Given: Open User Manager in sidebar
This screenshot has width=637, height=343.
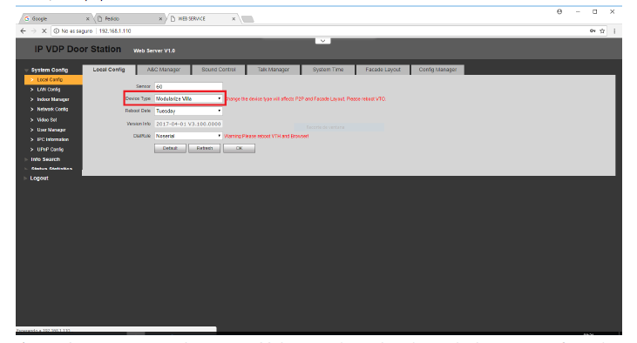Looking at the screenshot, I should point(51,130).
